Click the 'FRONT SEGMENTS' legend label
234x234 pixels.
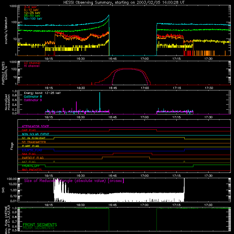pos(40,225)
